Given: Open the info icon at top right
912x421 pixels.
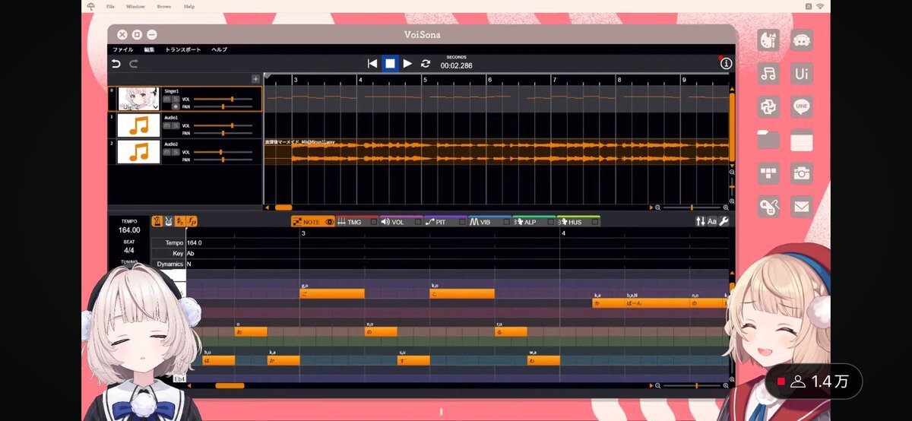Looking at the screenshot, I should [726, 64].
